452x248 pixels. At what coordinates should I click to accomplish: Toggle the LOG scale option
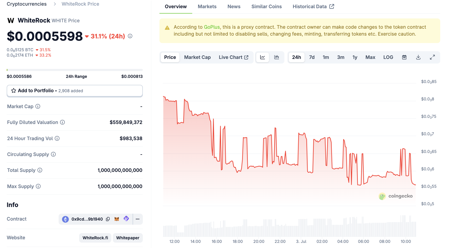[388, 57]
